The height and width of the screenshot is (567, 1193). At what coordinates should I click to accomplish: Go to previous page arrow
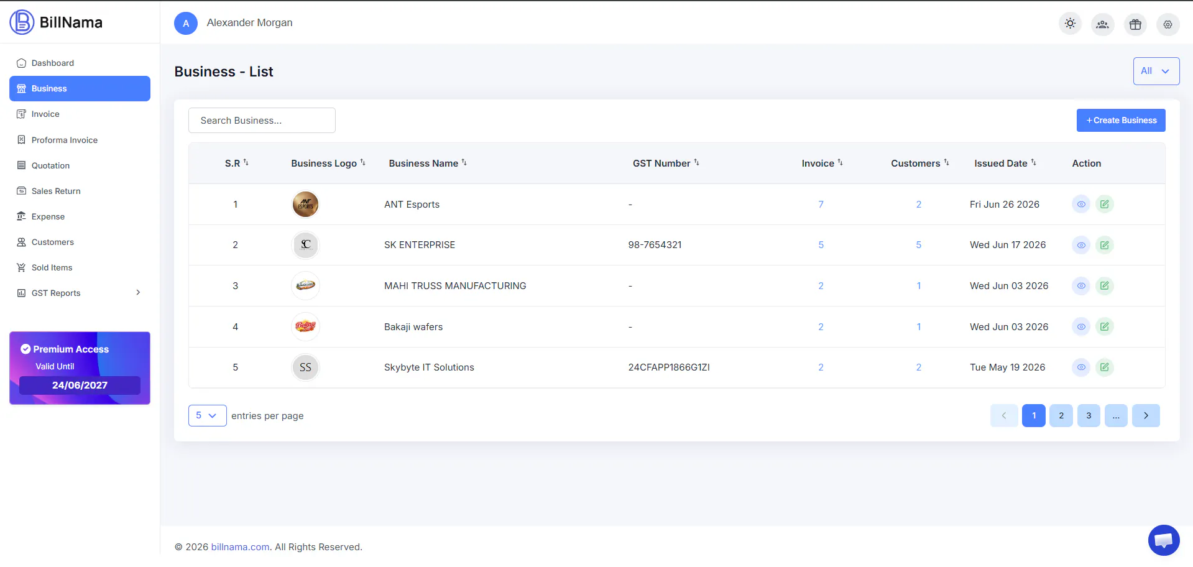click(x=1004, y=415)
